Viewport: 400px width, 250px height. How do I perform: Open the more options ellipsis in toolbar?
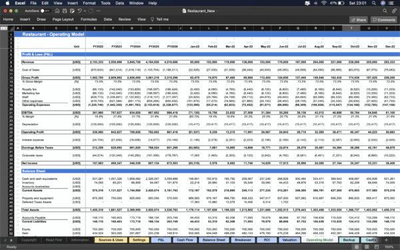(x=99, y=11)
